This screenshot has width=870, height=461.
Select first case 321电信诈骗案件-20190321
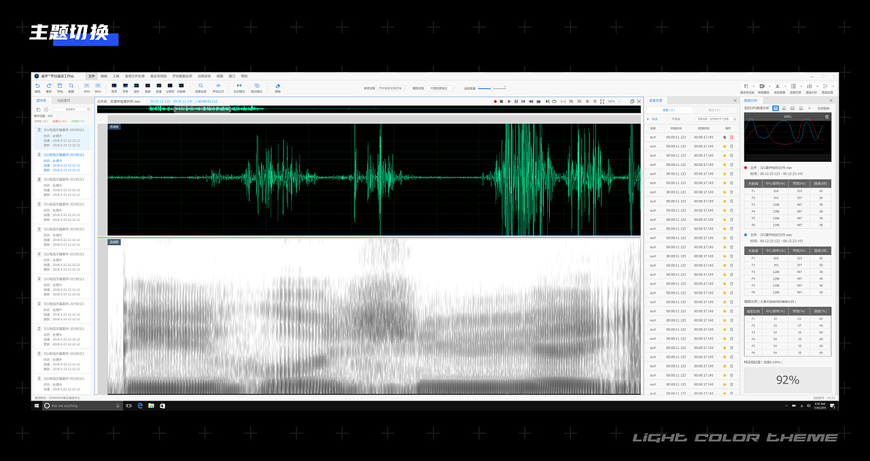(62, 138)
